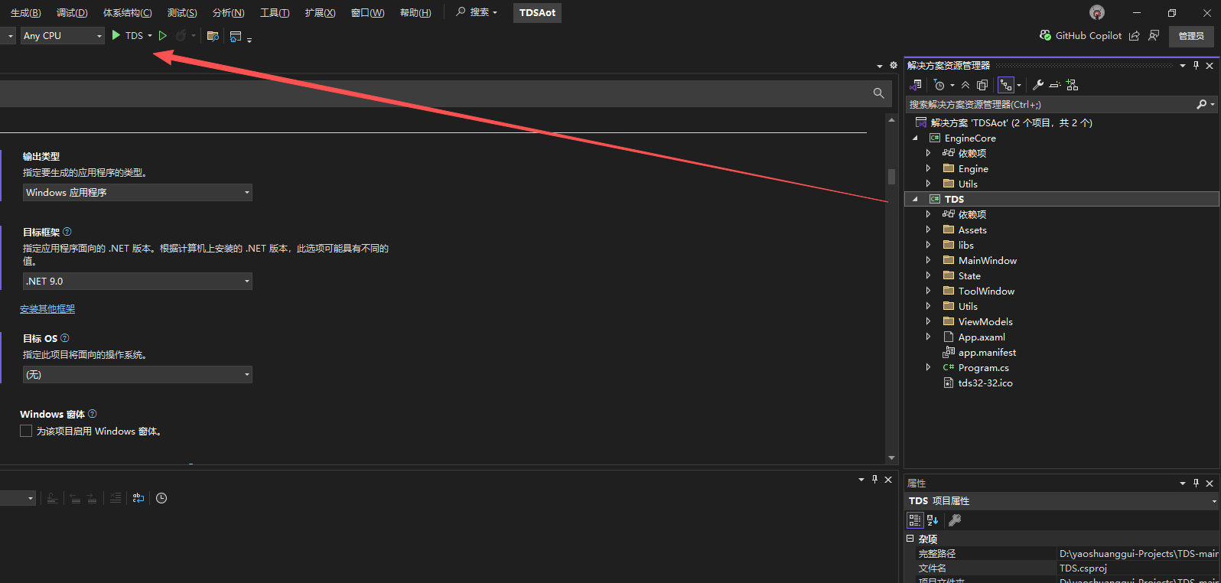Image resolution: width=1221 pixels, height=583 pixels.
Task: Expand the Engine folder
Action: pos(928,168)
